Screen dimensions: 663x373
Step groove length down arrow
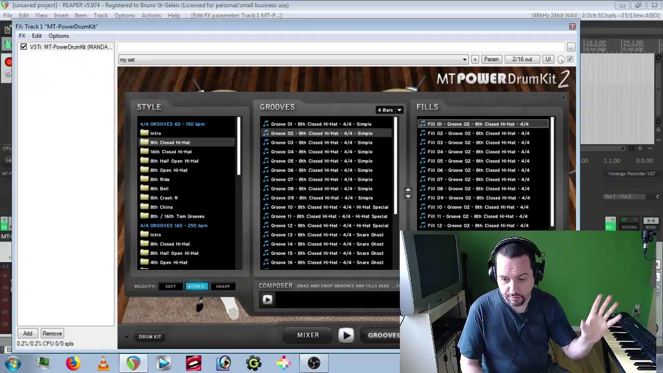coord(408,196)
